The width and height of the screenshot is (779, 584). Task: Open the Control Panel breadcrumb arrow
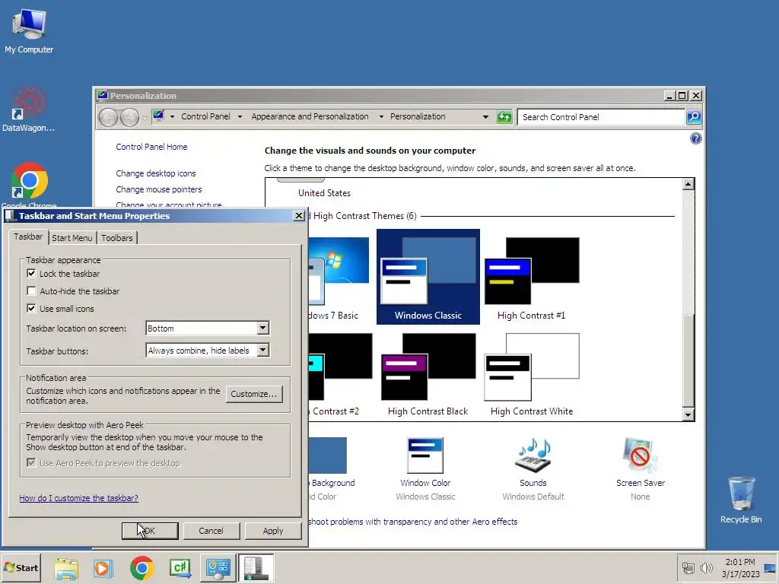pyautogui.click(x=240, y=116)
